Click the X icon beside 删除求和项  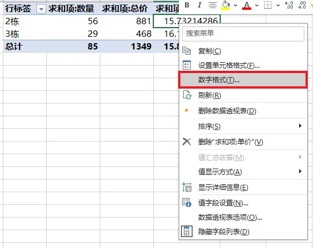coord(187,142)
